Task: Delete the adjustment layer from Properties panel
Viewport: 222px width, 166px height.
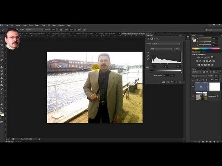Action: point(180,82)
